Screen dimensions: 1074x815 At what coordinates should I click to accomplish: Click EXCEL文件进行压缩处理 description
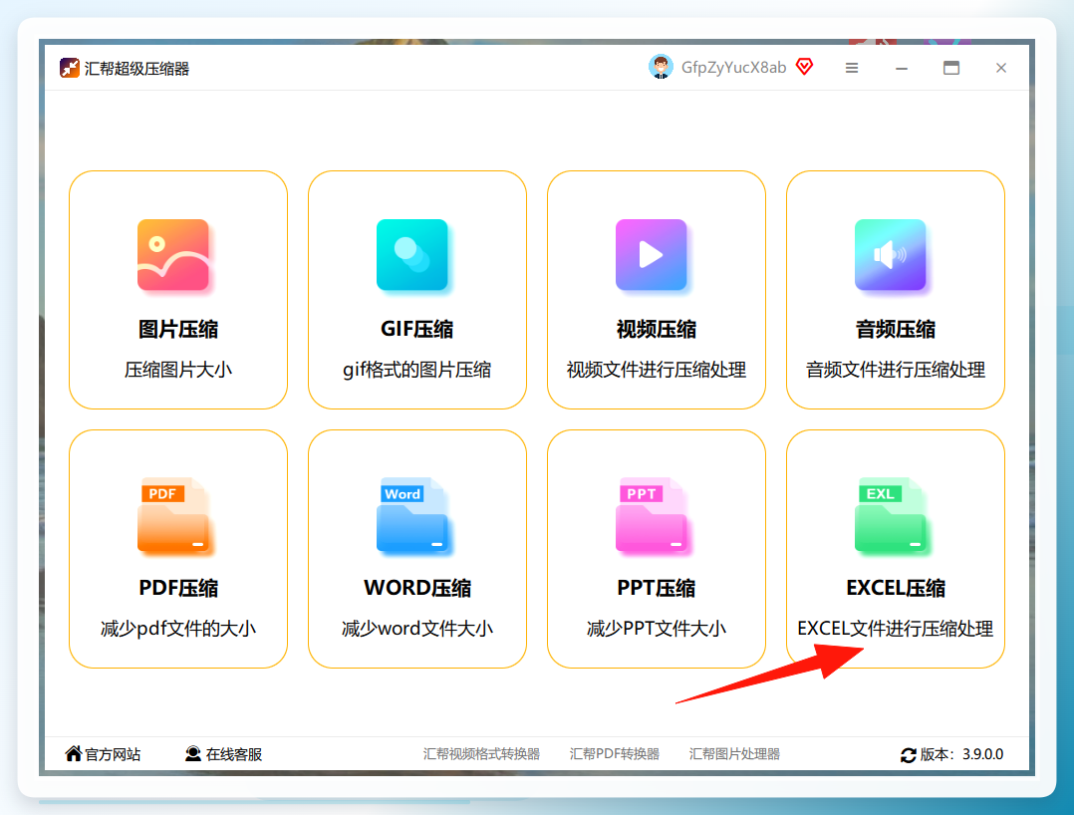click(x=896, y=629)
